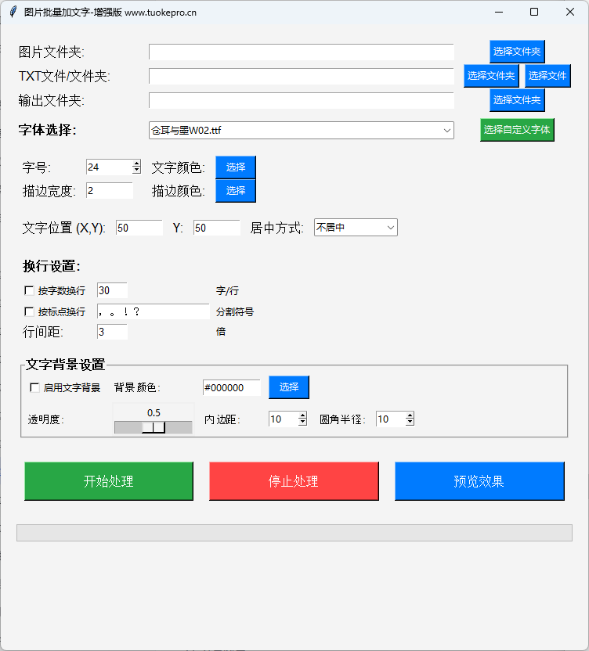Click the background color field #000000
Image resolution: width=589 pixels, height=651 pixels.
click(x=232, y=388)
